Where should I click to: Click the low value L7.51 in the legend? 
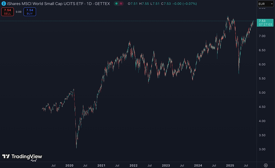155,4
